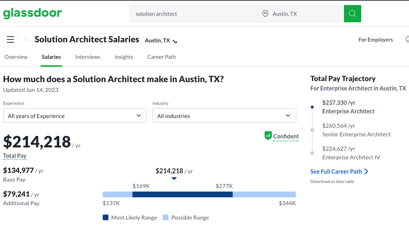
Task: Click the Total Pay underlined label
Action: tap(15, 156)
